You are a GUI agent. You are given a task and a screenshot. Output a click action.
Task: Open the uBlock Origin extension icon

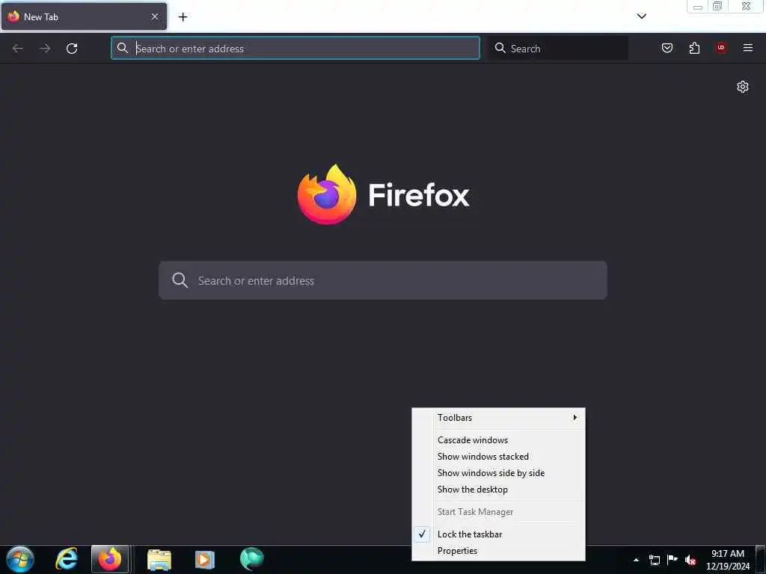pos(721,48)
